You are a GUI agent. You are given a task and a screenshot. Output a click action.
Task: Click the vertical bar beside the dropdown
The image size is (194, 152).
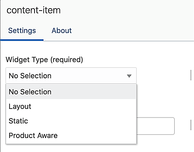click(191, 75)
